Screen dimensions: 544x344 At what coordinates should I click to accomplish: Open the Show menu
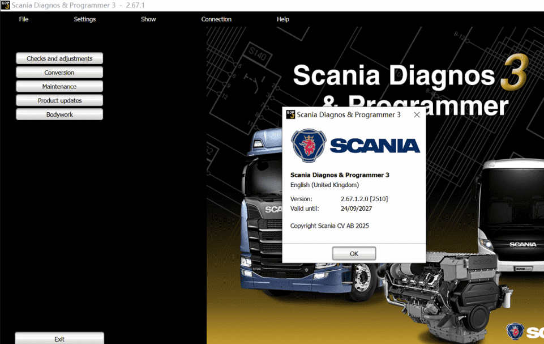coord(148,19)
